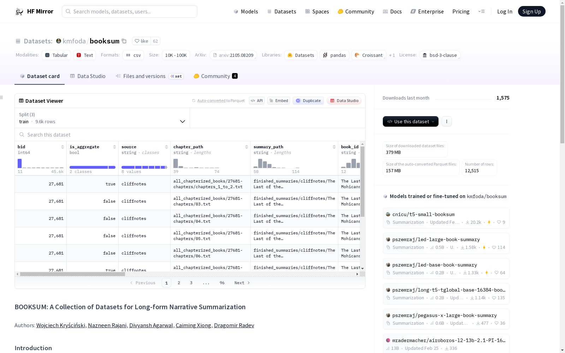Click the chapter_path lengths histogram

(196, 163)
